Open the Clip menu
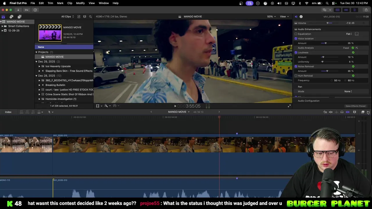This screenshot has height=209, width=372. [70, 3]
